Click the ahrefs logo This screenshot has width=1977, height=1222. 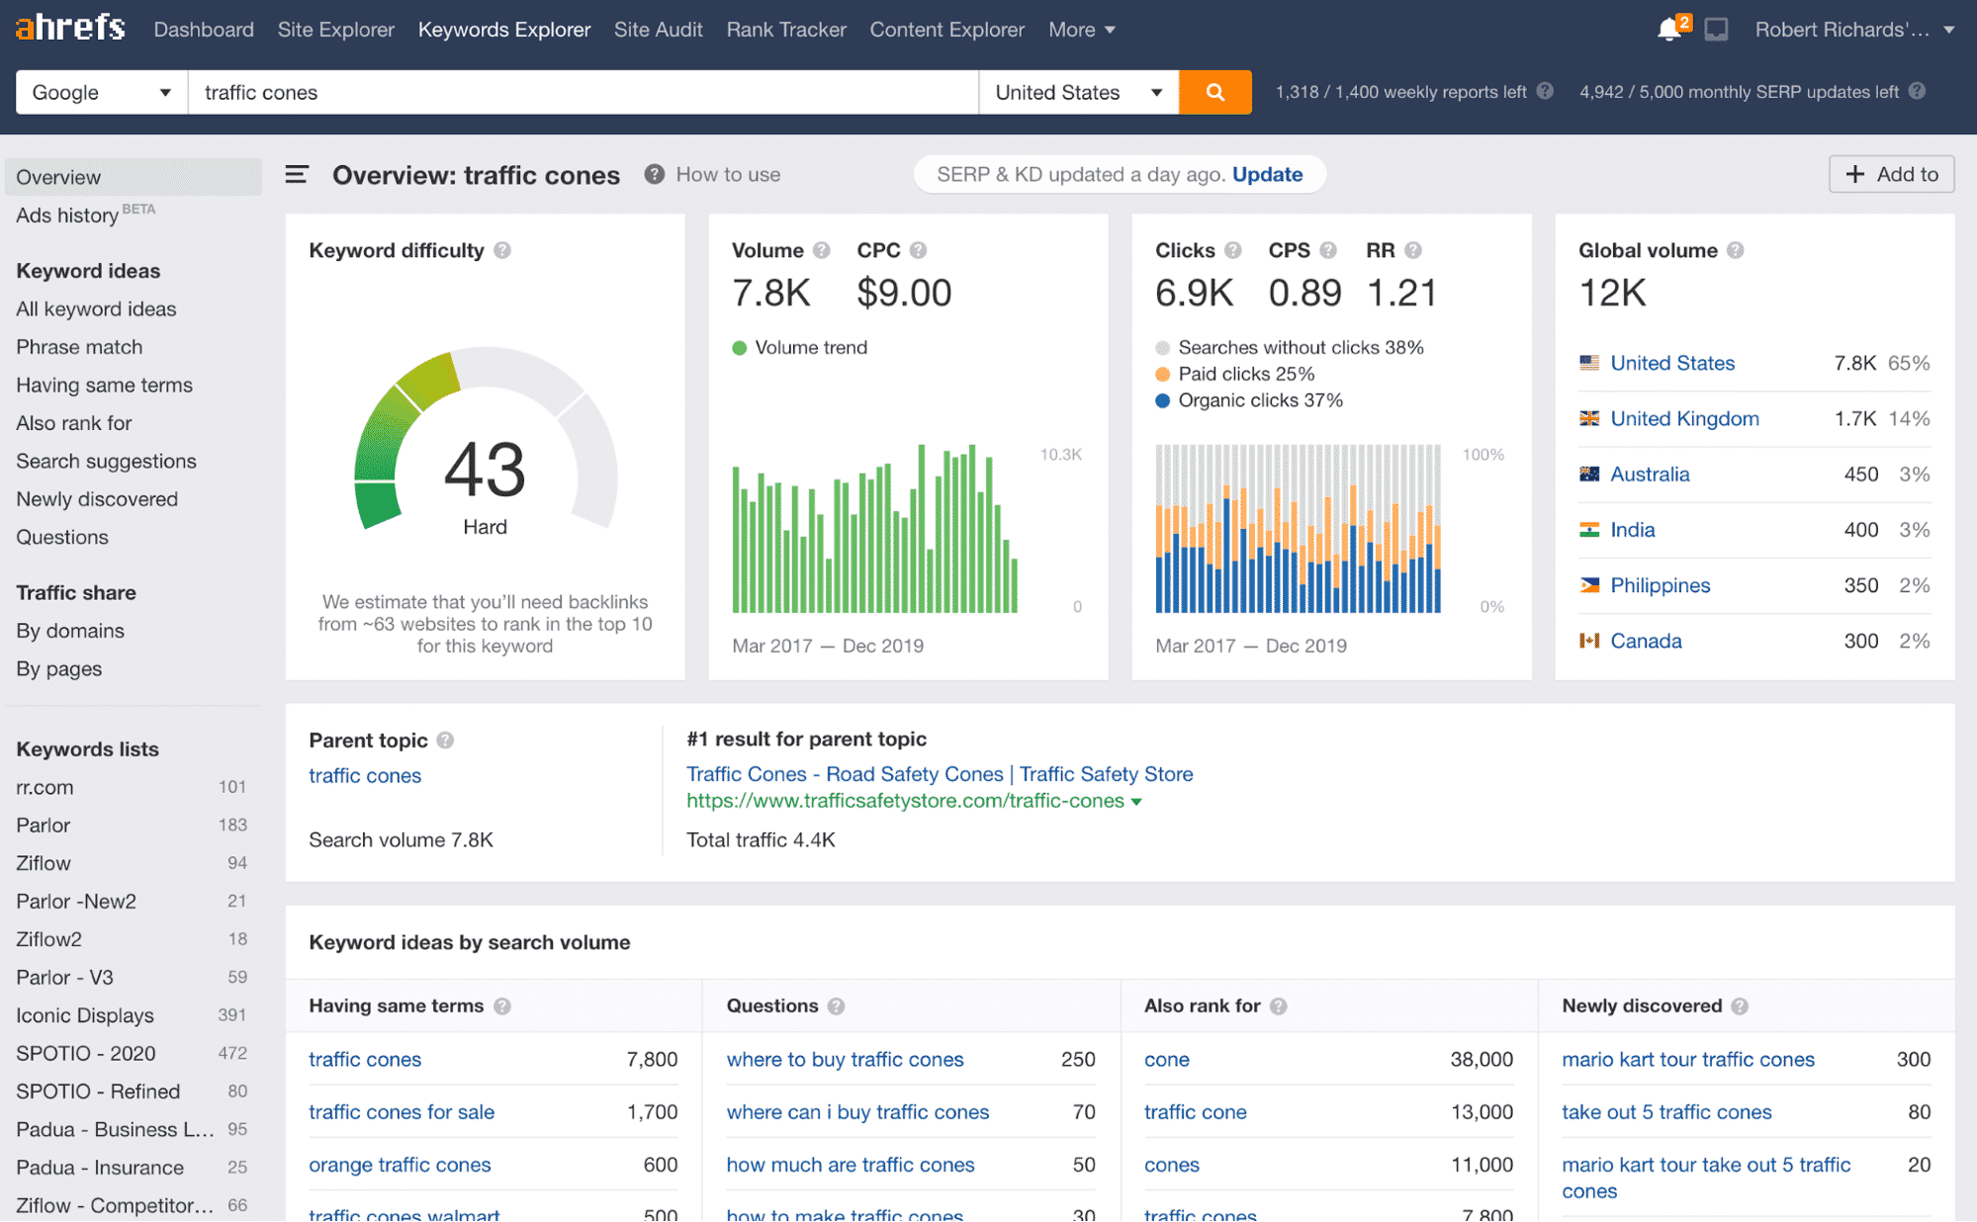point(68,28)
